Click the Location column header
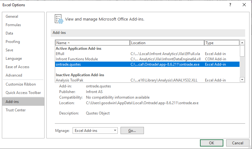Image resolution: width=252 pixels, height=149 pixels. click(x=167, y=43)
